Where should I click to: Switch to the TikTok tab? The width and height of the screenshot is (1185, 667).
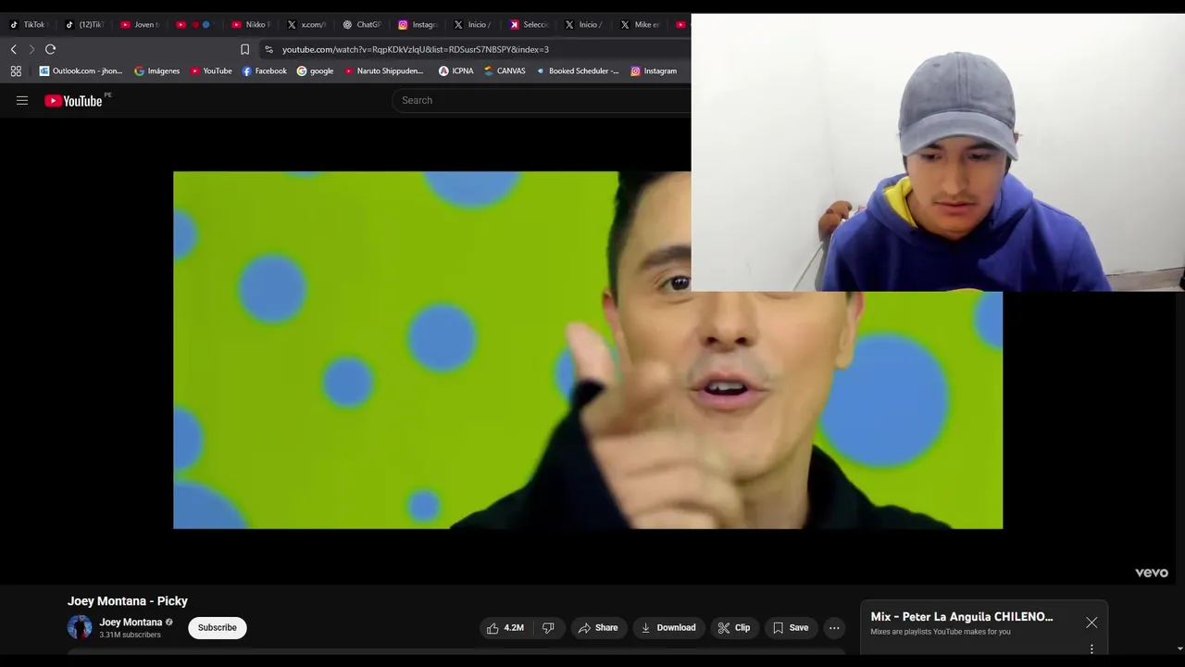28,25
